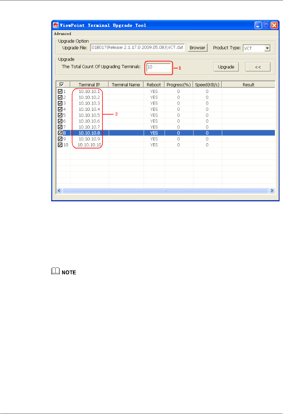This screenshot has width=283, height=414.
Task: Click the Reboot column header
Action: click(x=154, y=85)
